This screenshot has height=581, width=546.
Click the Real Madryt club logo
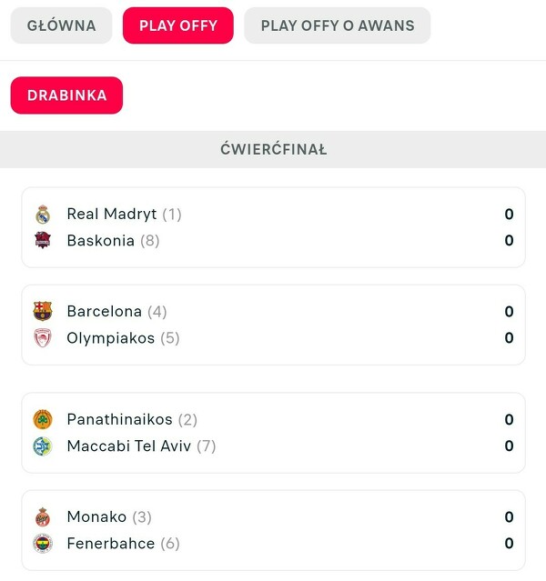(43, 215)
